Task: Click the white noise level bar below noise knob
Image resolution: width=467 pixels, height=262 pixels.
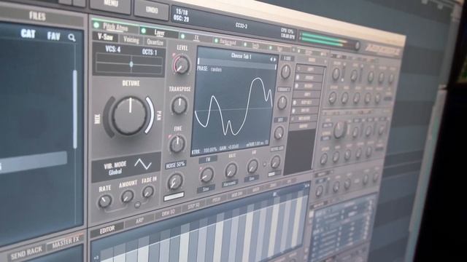Action: click(174, 196)
